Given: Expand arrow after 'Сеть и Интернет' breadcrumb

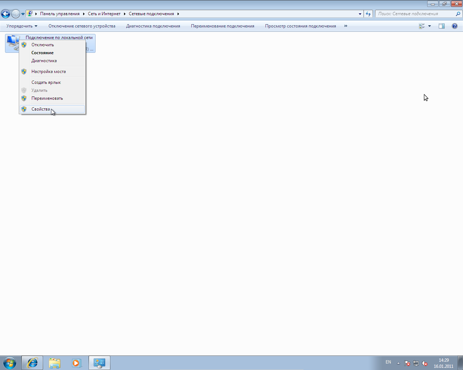Looking at the screenshot, I should click(x=125, y=14).
